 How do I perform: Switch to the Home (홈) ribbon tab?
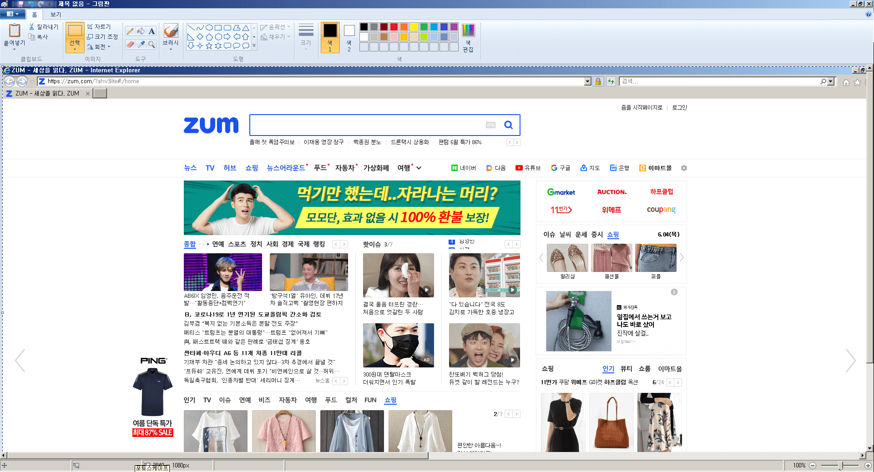tap(35, 15)
